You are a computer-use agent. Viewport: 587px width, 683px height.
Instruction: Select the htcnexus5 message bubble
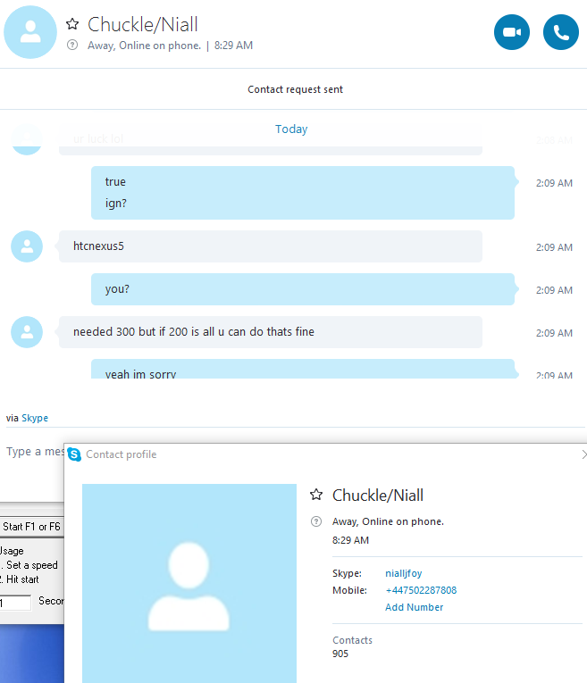pyautogui.click(x=271, y=246)
